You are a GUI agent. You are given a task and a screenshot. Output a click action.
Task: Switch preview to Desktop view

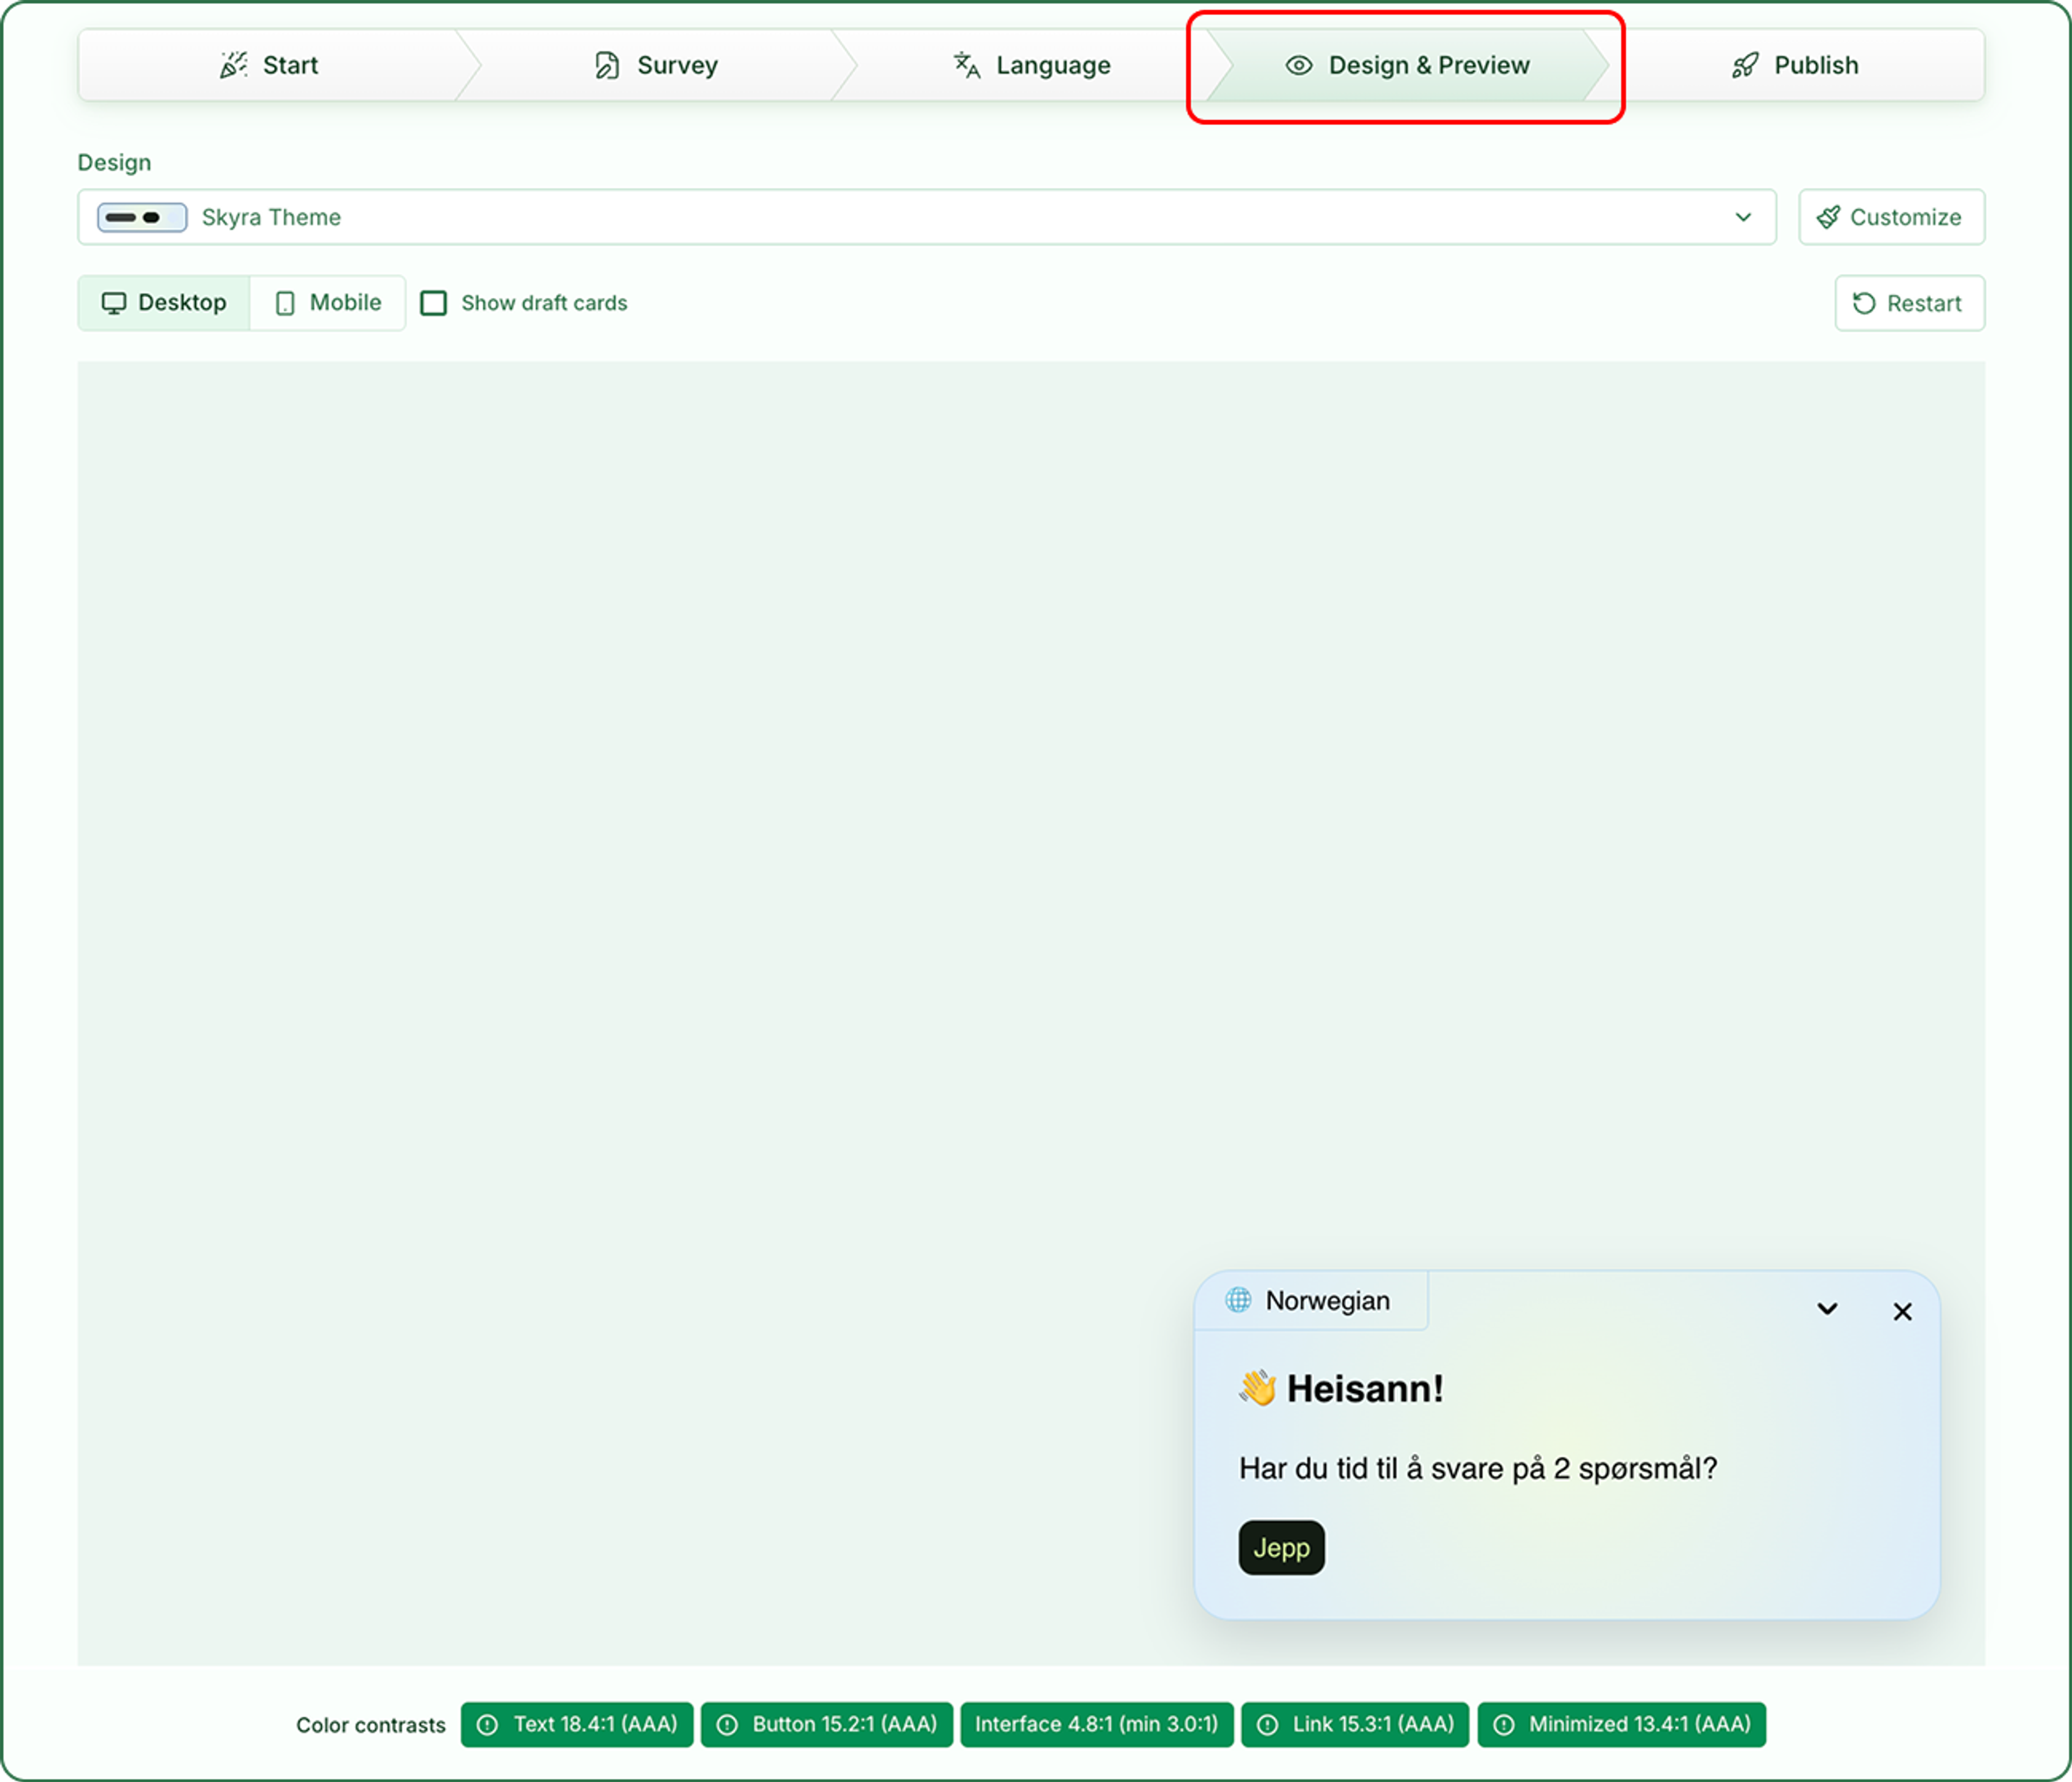[164, 303]
